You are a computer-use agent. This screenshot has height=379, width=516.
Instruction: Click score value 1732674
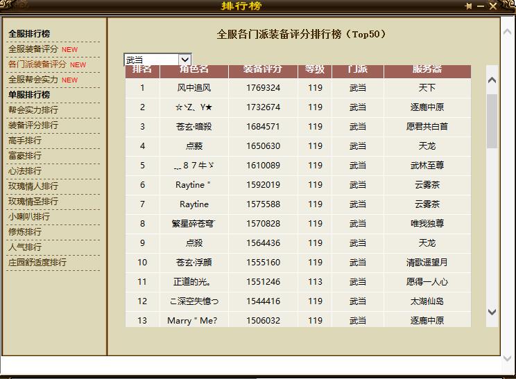[x=264, y=107]
